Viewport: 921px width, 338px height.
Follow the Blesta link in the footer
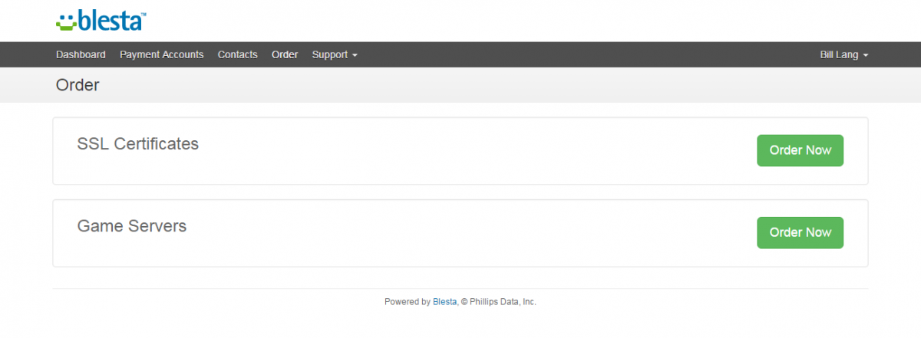(445, 302)
